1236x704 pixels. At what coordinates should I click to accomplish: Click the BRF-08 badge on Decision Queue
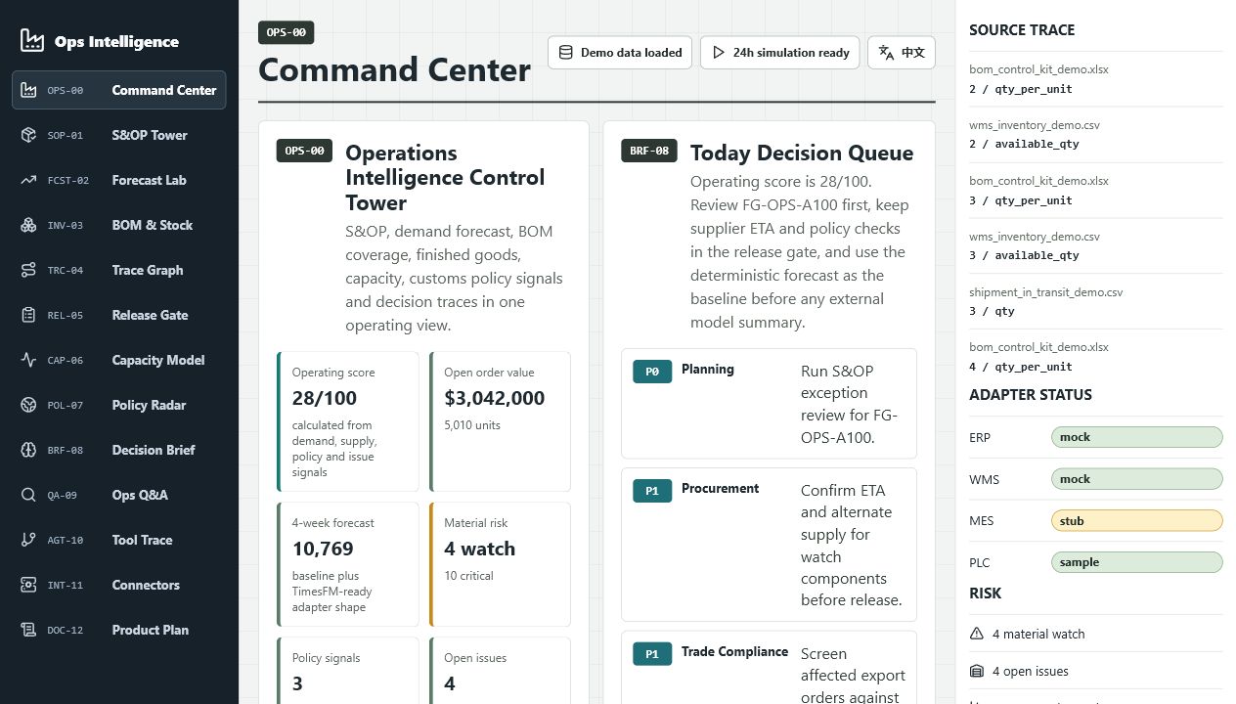[x=649, y=151]
